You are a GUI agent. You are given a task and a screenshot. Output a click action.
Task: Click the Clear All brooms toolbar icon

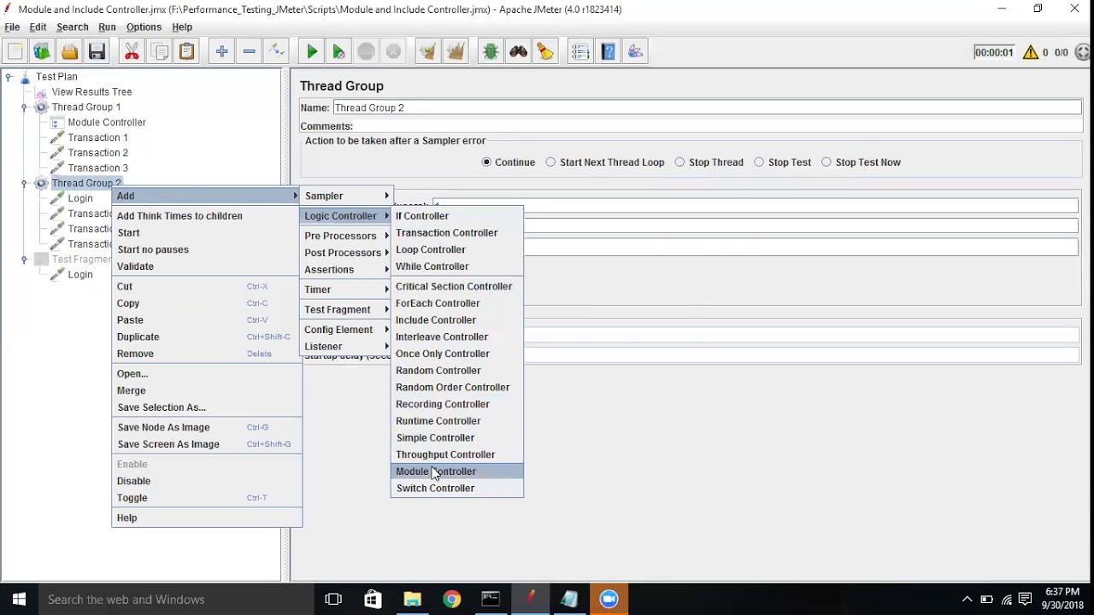click(x=456, y=52)
